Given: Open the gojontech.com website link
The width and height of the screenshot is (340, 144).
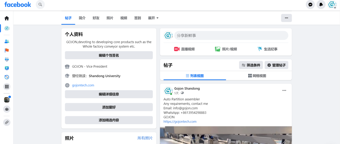Looking at the screenshot, I should pyautogui.click(x=83, y=85).
